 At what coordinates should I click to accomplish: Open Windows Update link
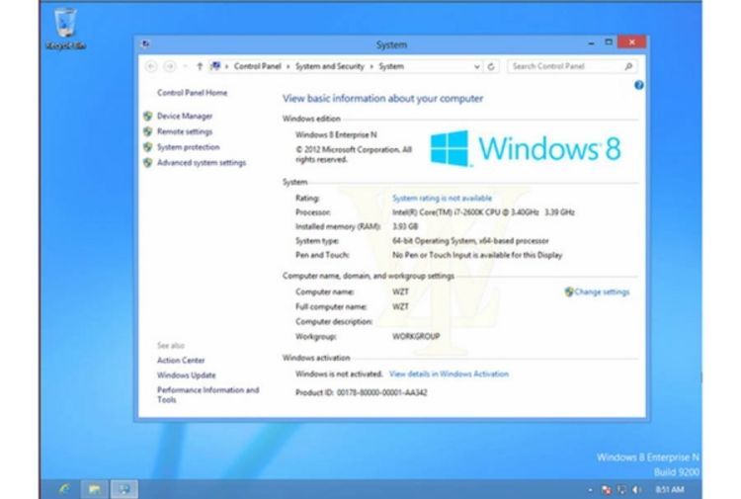(186, 375)
